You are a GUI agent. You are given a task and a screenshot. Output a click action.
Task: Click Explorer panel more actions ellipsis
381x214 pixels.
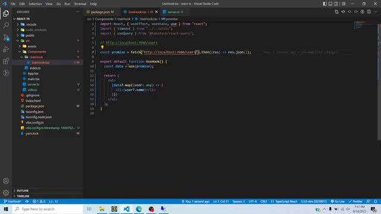(x=78, y=12)
